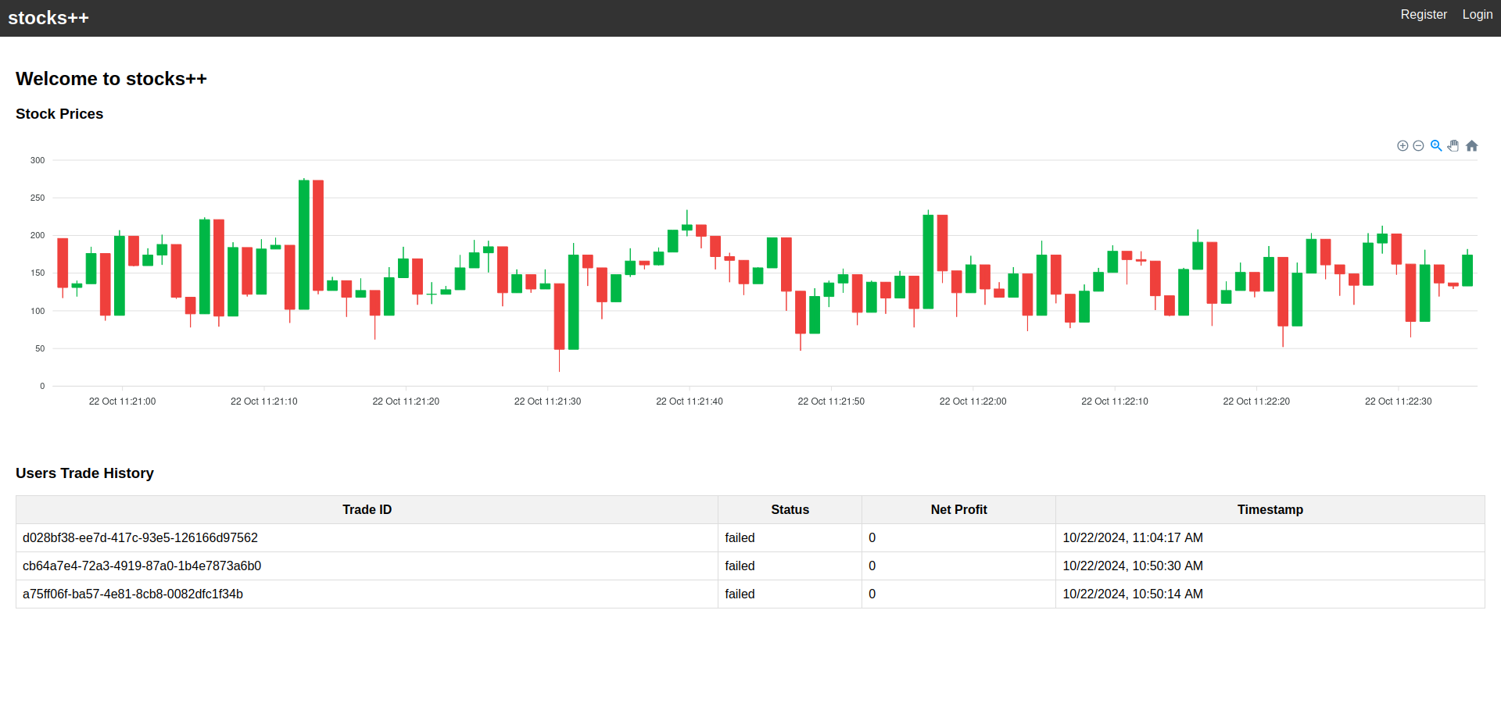Select trade ID a75ff06f-ba57-4e81-8cb8-0082dfc1f34b
The image size is (1501, 728).
click(x=133, y=594)
